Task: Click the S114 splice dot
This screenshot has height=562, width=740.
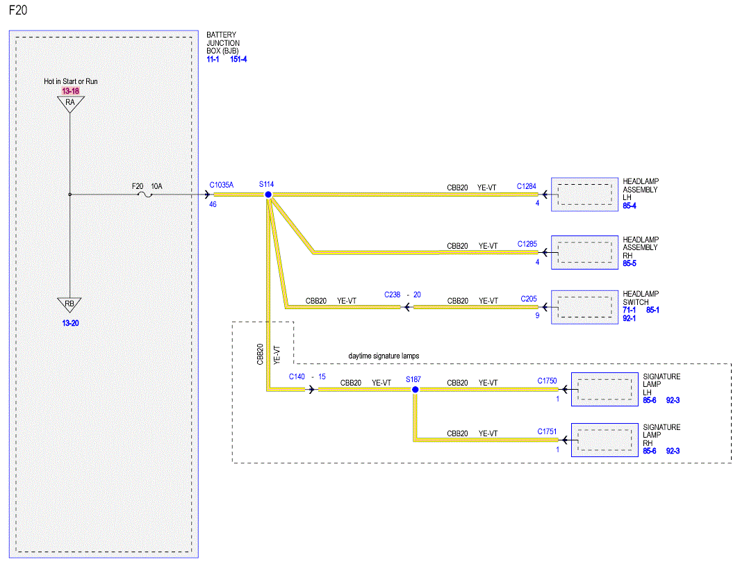Action: [268, 195]
